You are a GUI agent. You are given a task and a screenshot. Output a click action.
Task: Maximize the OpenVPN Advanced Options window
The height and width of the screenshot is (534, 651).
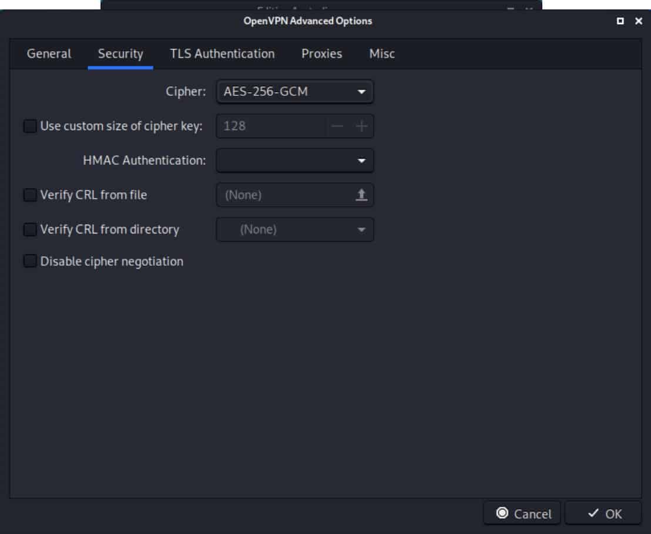(x=620, y=21)
